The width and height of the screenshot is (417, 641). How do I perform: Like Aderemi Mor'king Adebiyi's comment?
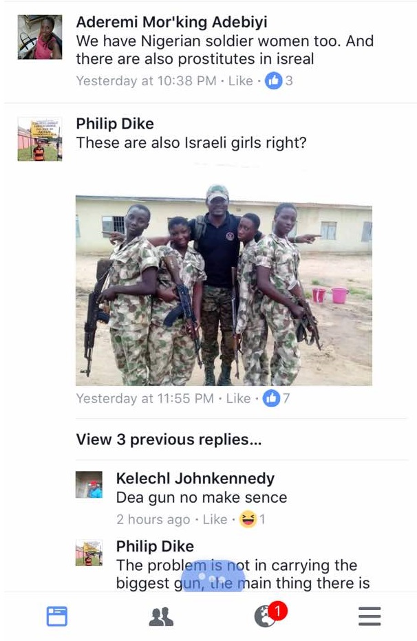pos(240,81)
